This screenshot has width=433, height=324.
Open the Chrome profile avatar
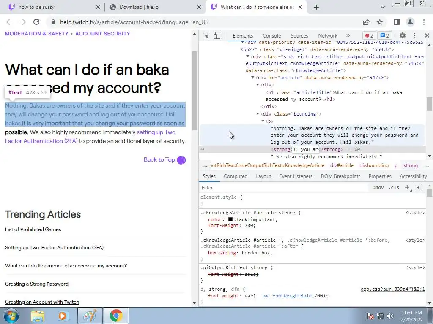point(410,22)
